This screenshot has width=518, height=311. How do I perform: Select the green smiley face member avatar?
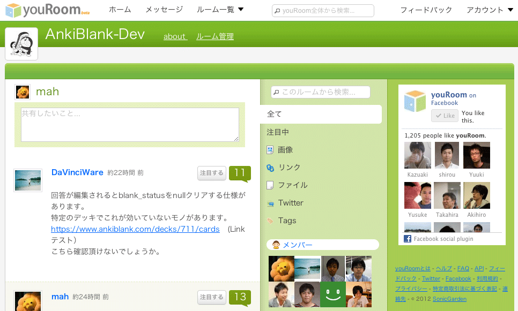(x=333, y=294)
